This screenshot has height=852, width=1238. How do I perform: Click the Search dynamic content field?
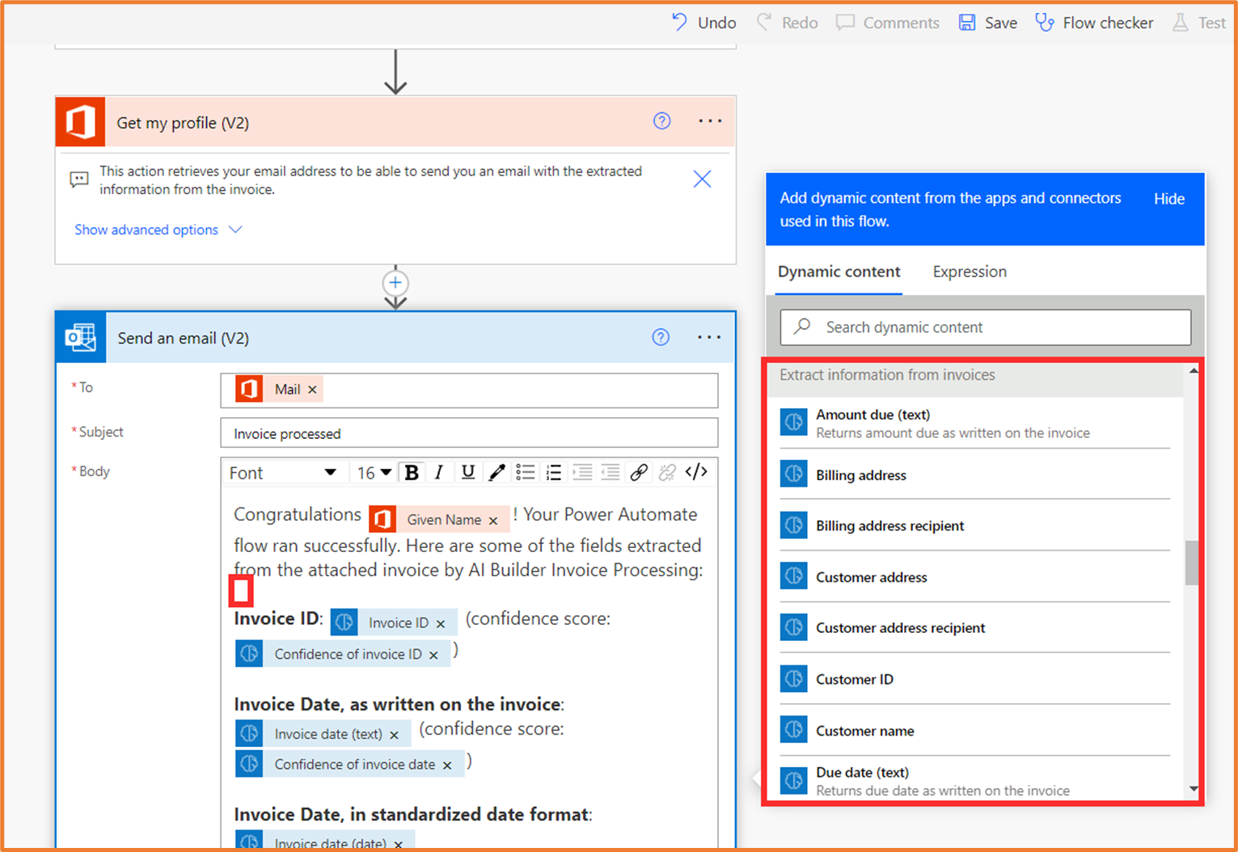click(x=985, y=327)
